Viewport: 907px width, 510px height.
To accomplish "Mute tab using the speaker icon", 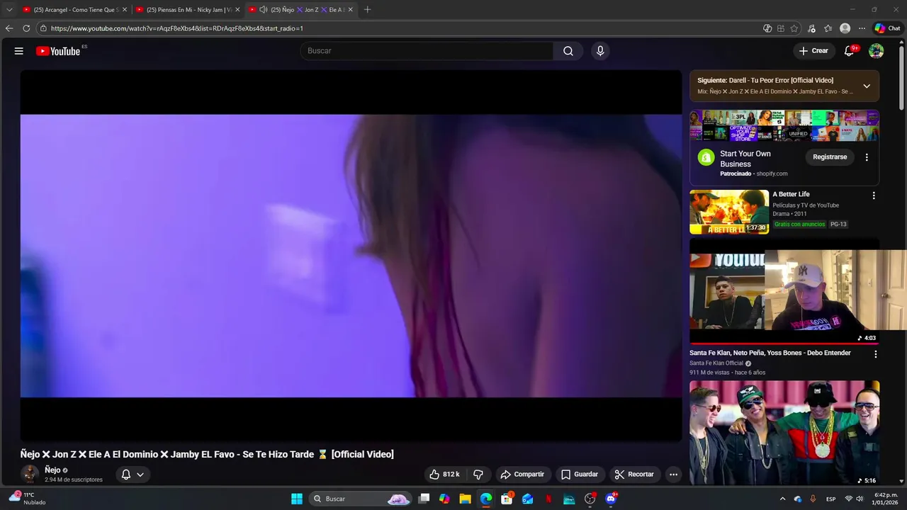I will [264, 10].
